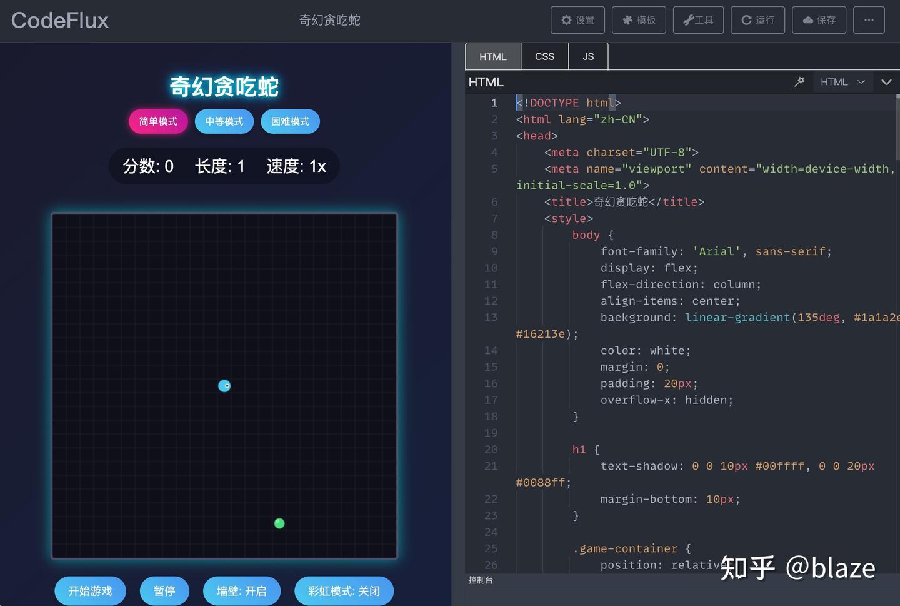
Task: Run the code using the 运行 refresh icon
Action: (x=757, y=19)
